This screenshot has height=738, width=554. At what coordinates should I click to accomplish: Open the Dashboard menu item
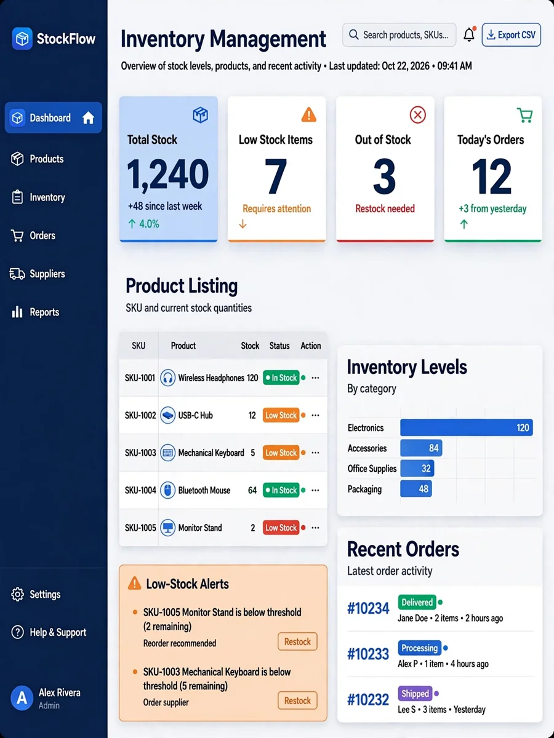click(54, 117)
